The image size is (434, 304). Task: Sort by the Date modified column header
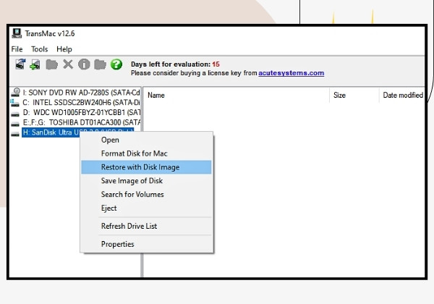(401, 96)
